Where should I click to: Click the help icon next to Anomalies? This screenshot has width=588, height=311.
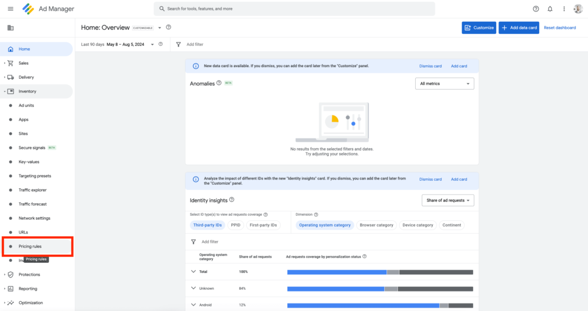point(219,83)
